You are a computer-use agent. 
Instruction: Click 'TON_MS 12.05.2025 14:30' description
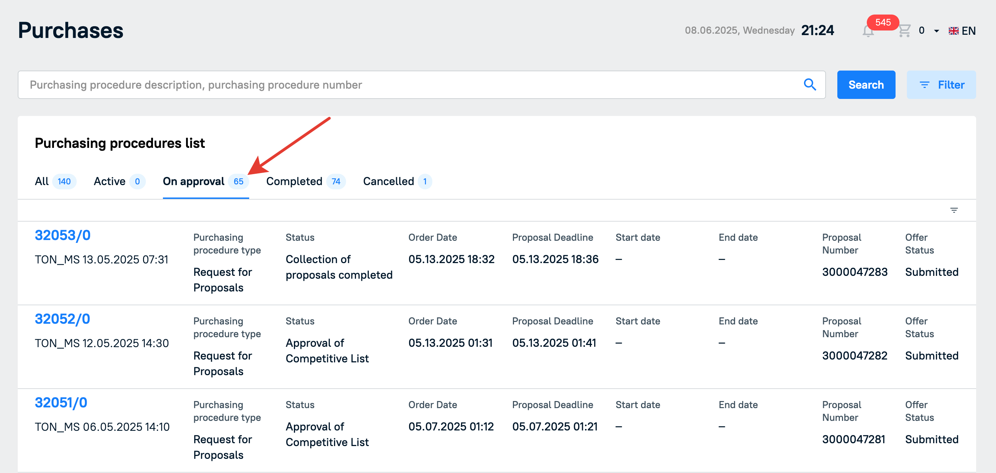[x=102, y=343]
